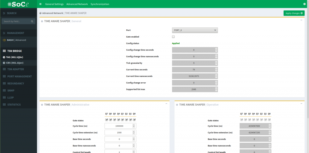This screenshot has width=309, height=153.
Task: Click the Apply changes button
Action: 294,13
